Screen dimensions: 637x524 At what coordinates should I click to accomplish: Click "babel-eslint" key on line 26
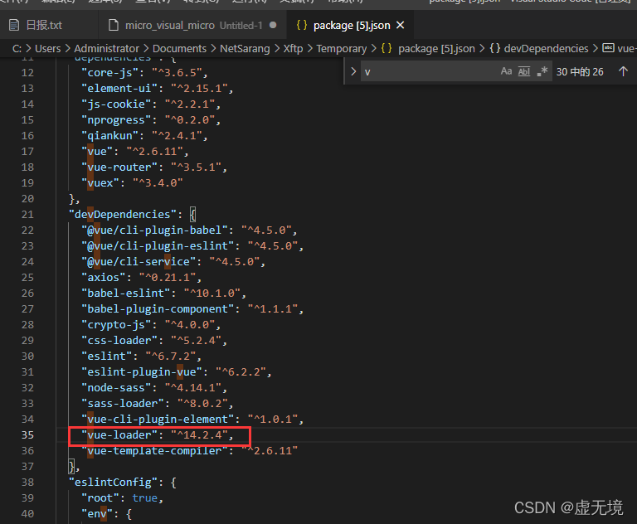[129, 294]
